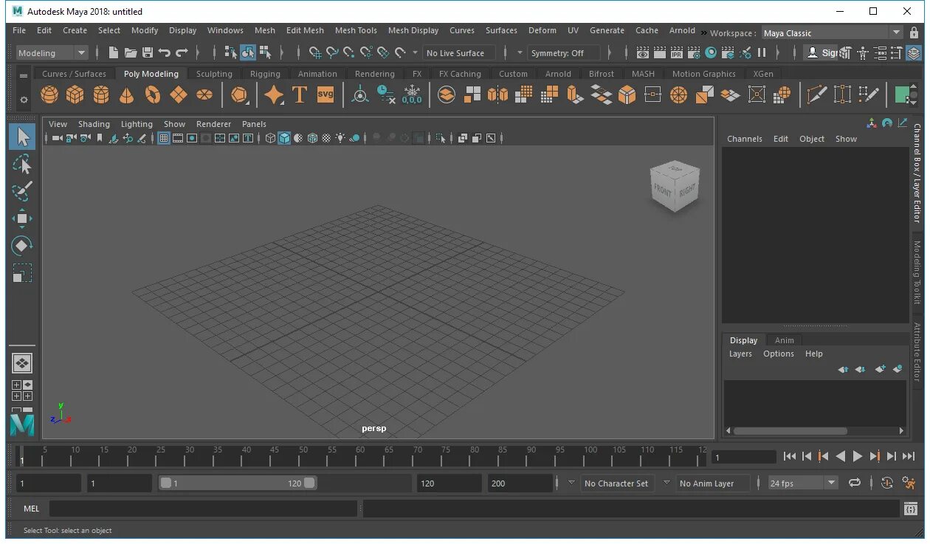Viewport: 930px width, 544px height.
Task: Select the Move tool in toolbox
Action: (x=22, y=218)
